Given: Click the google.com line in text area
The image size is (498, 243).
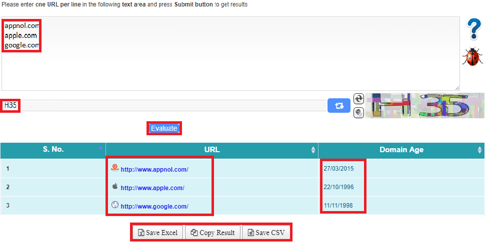Looking at the screenshot, I should click(x=21, y=45).
